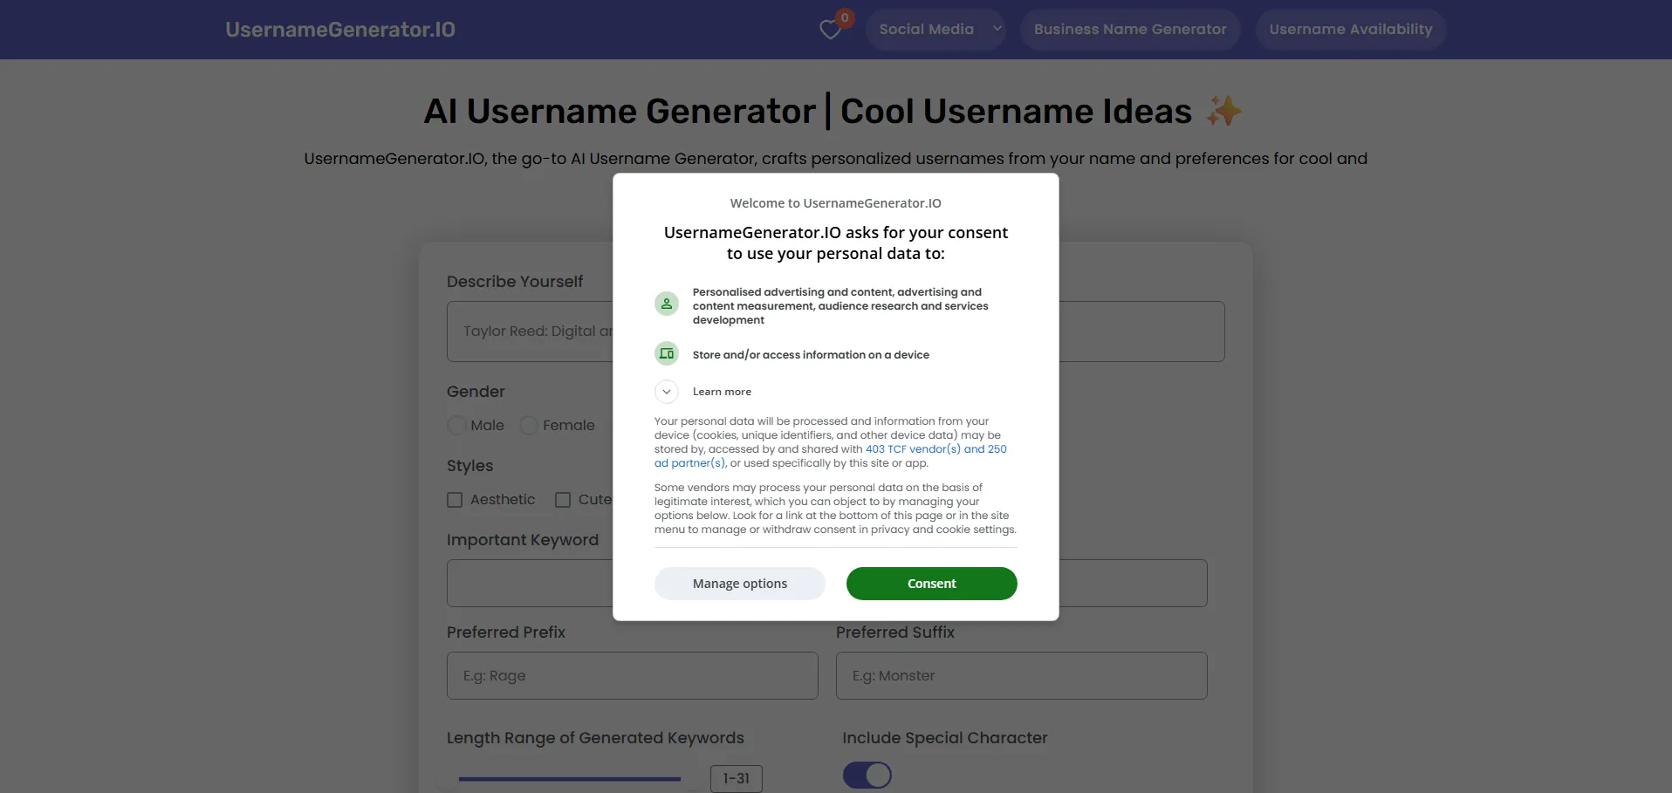Check the Aesthetic style checkbox
Image resolution: width=1672 pixels, height=793 pixels.
pos(455,500)
